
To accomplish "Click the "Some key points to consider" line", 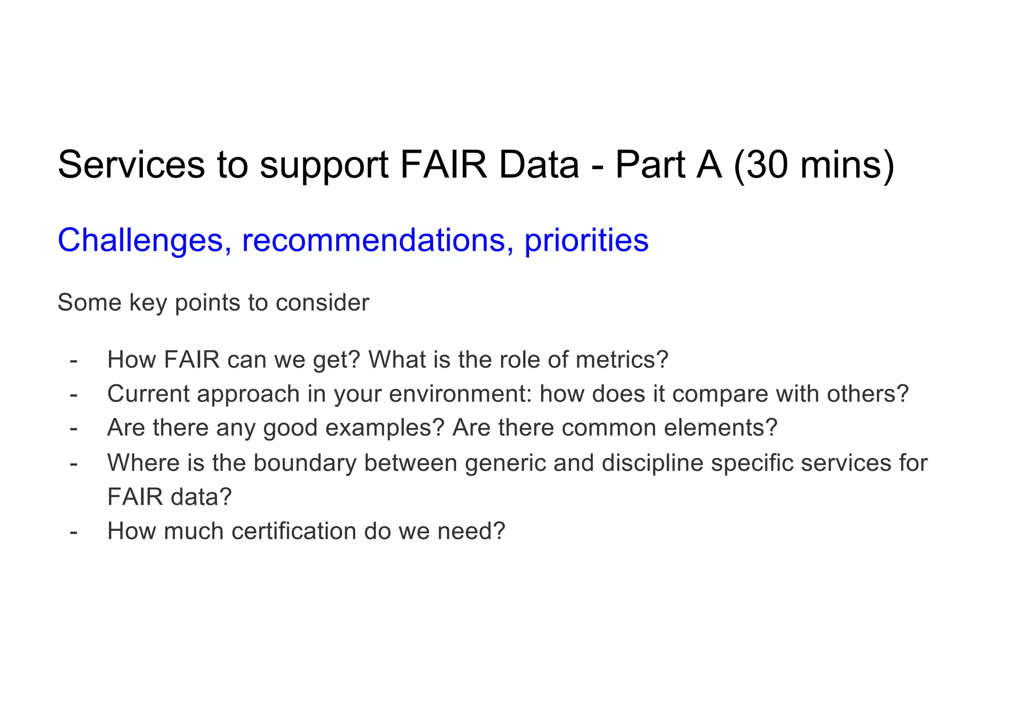I will [x=213, y=303].
